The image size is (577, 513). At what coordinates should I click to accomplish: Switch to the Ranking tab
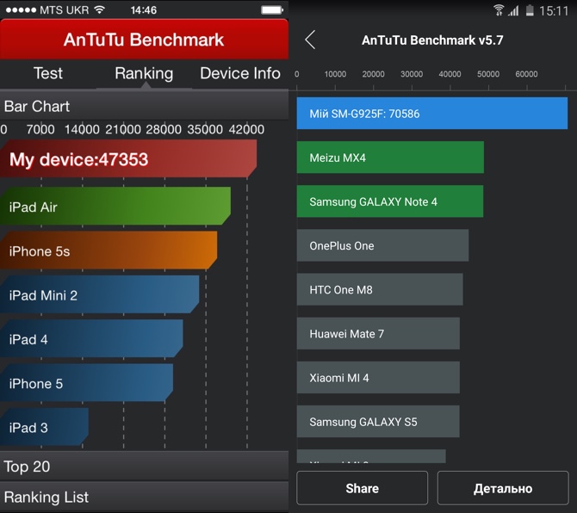coord(144,73)
